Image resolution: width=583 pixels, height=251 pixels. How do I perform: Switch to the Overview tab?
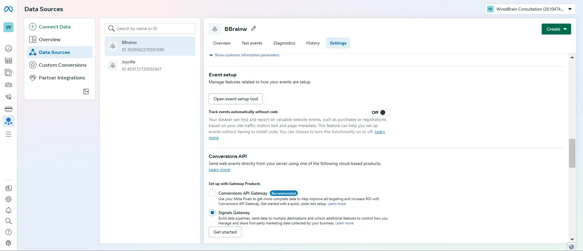[x=222, y=43]
